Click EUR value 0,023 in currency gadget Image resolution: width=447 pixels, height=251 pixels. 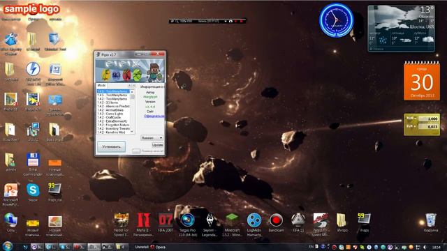coord(428,127)
